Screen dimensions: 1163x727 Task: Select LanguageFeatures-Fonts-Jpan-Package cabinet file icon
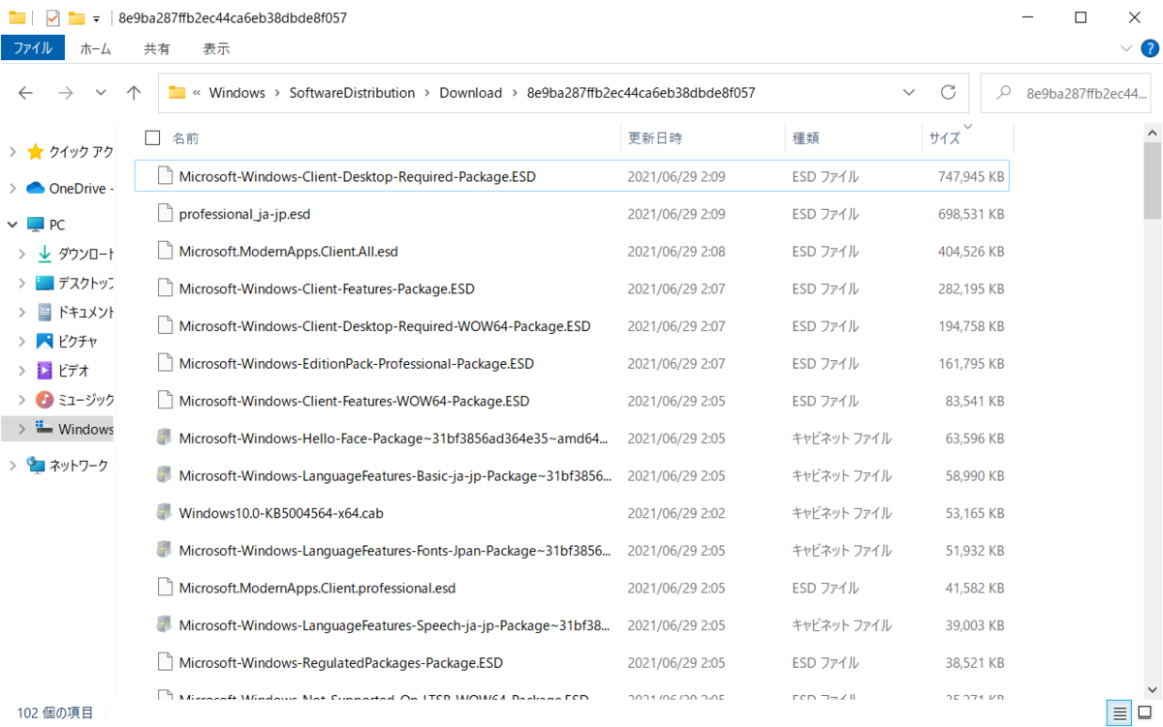tap(165, 551)
